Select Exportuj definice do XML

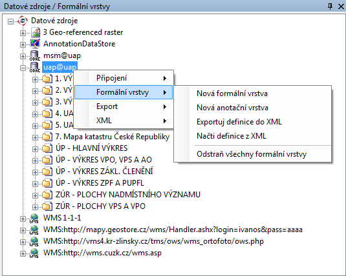coord(239,122)
